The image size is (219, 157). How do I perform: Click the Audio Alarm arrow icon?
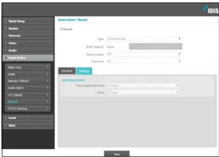[x=47, y=88]
